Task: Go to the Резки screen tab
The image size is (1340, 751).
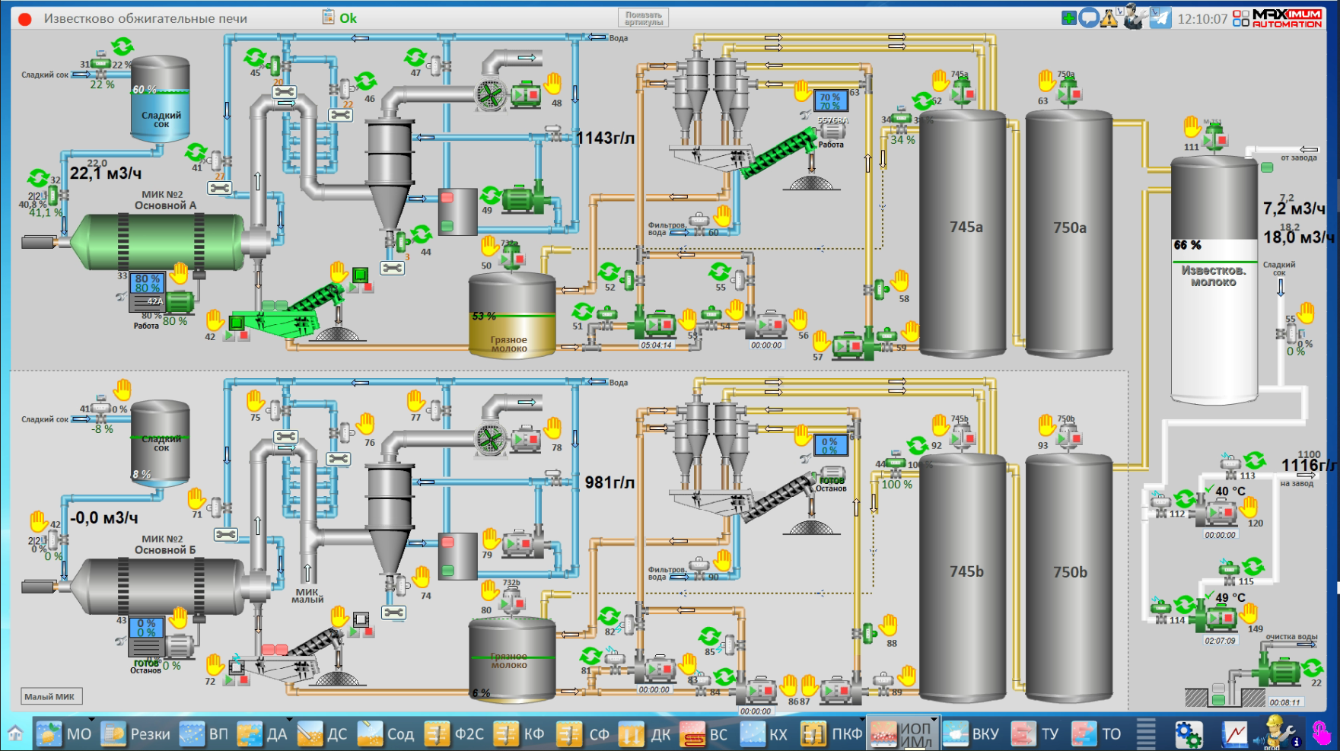Action: click(137, 734)
